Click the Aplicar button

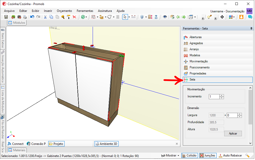pyautogui.click(x=233, y=134)
